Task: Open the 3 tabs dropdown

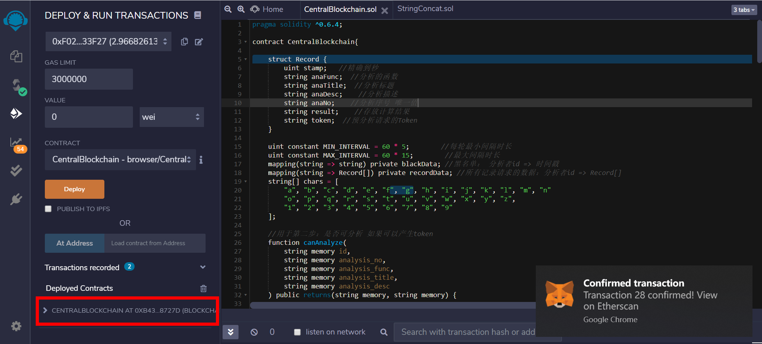Action: click(x=744, y=10)
